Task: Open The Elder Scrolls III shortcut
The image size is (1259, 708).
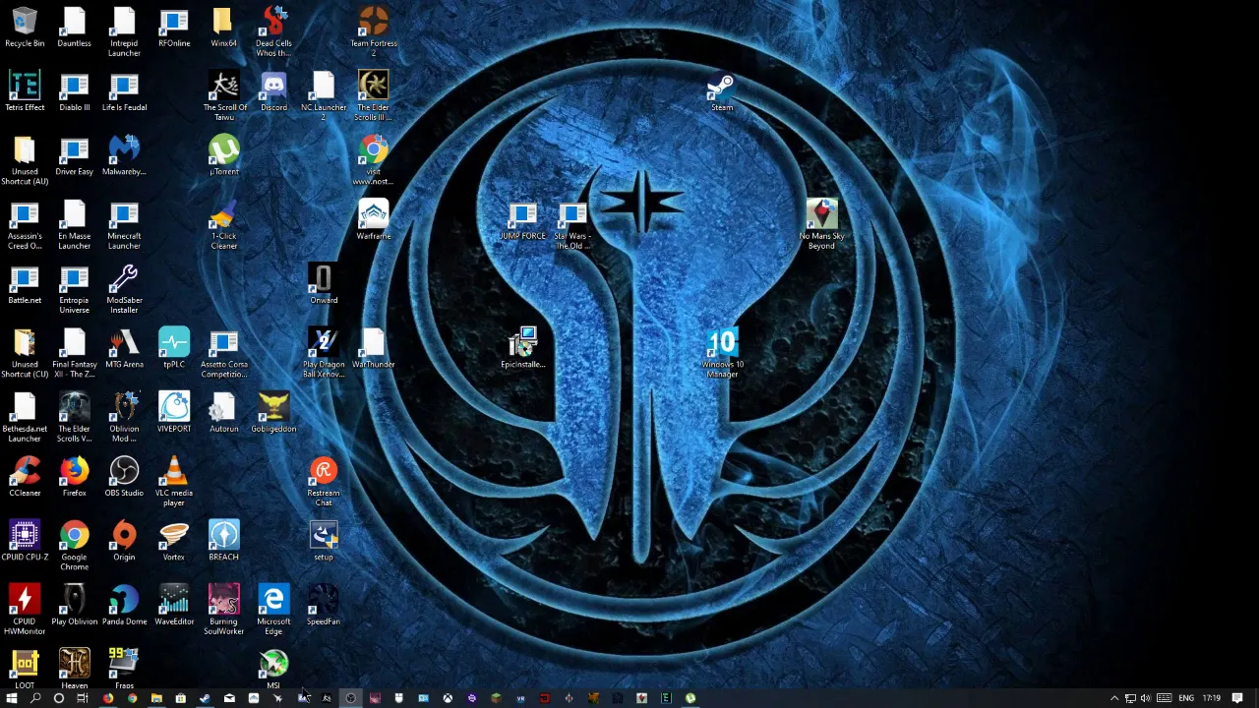Action: (x=374, y=95)
